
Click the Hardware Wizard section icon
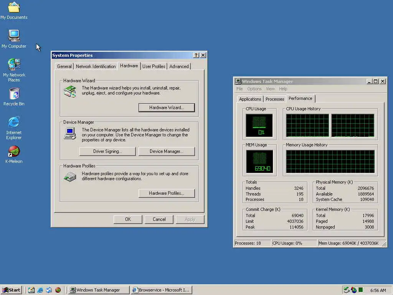pos(70,91)
